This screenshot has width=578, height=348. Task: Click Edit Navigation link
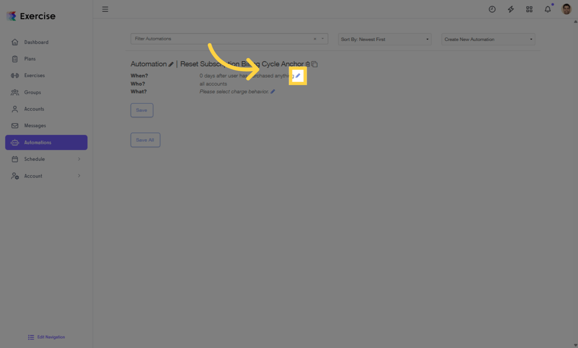coord(46,337)
